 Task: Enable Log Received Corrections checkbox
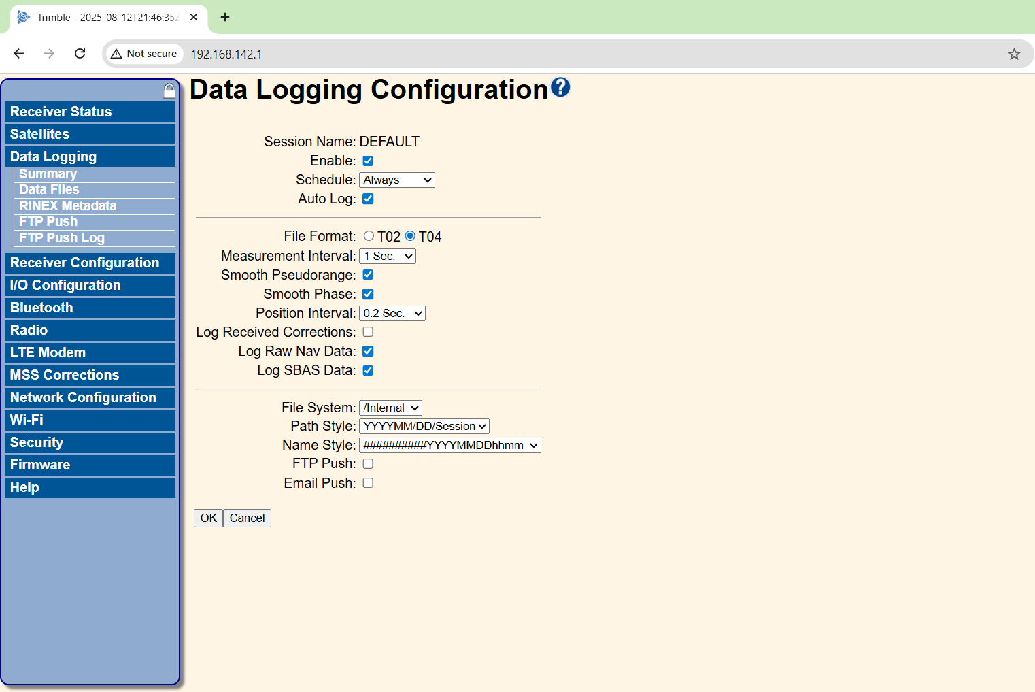(368, 332)
